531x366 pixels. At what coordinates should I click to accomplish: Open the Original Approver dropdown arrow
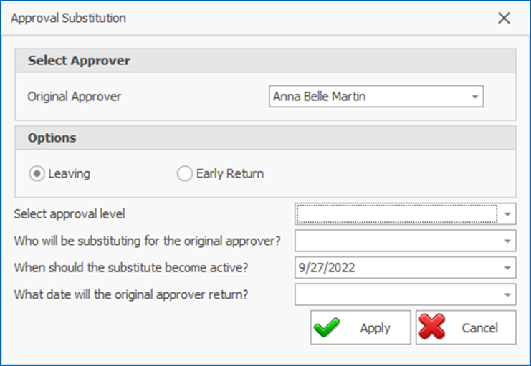coord(474,97)
